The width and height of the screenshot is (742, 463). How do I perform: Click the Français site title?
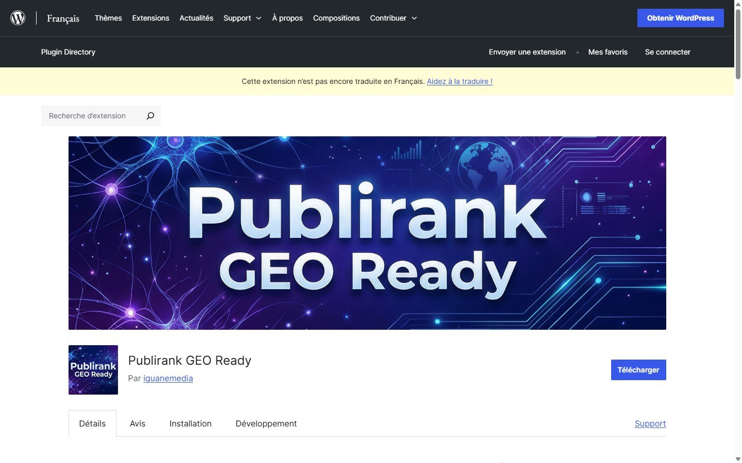pos(63,19)
